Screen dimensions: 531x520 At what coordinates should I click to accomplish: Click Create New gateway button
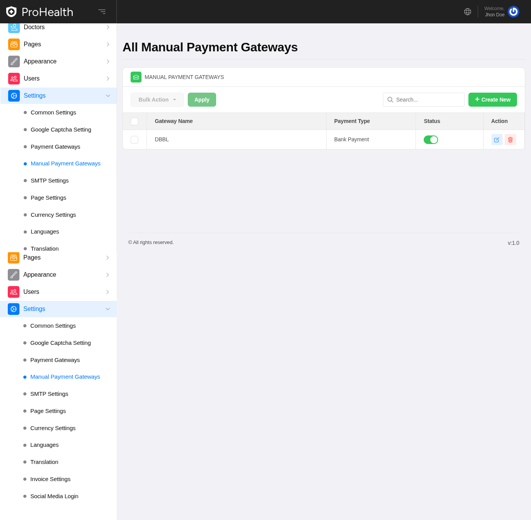tap(492, 100)
